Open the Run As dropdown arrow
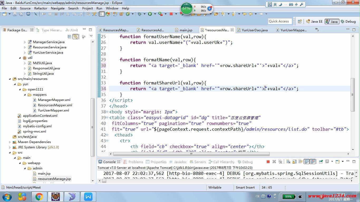The width and height of the screenshot is (360, 202). click(155, 14)
